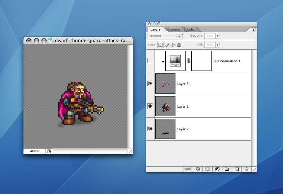The image size is (283, 194).
Task: Switch to the Layers tab
Action: point(155,30)
